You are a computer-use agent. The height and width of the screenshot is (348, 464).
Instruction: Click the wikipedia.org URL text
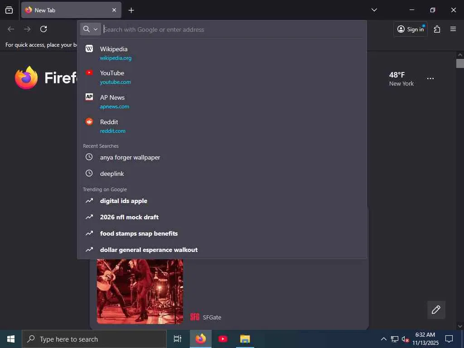point(116,58)
